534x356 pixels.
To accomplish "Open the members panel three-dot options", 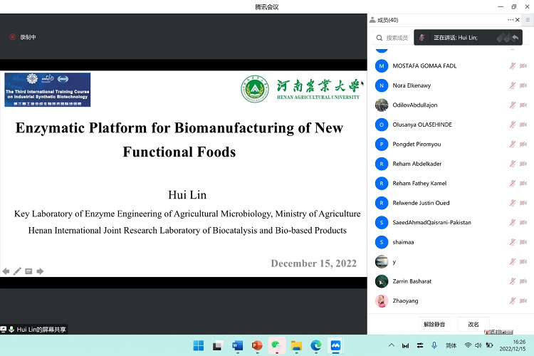I will pyautogui.click(x=510, y=20).
